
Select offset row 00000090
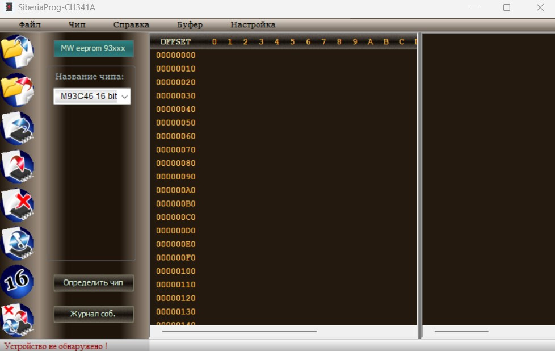coord(175,177)
